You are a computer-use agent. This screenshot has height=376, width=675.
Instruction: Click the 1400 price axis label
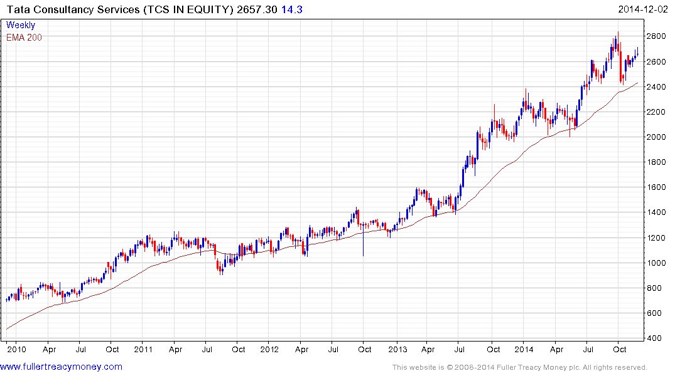[x=657, y=212]
